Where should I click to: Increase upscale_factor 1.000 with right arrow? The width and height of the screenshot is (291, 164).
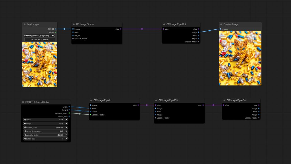(66, 135)
